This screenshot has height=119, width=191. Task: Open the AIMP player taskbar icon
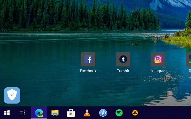pos(135,113)
